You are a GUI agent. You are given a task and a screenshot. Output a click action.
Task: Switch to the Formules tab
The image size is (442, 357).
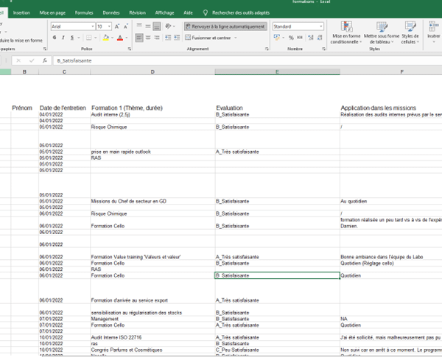click(84, 13)
